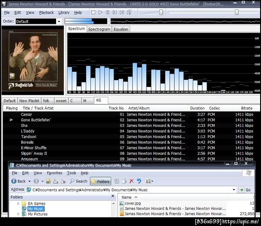Close the Folders pane
Image resolution: width=261 pixels, height=226 pixels.
(x=113, y=196)
